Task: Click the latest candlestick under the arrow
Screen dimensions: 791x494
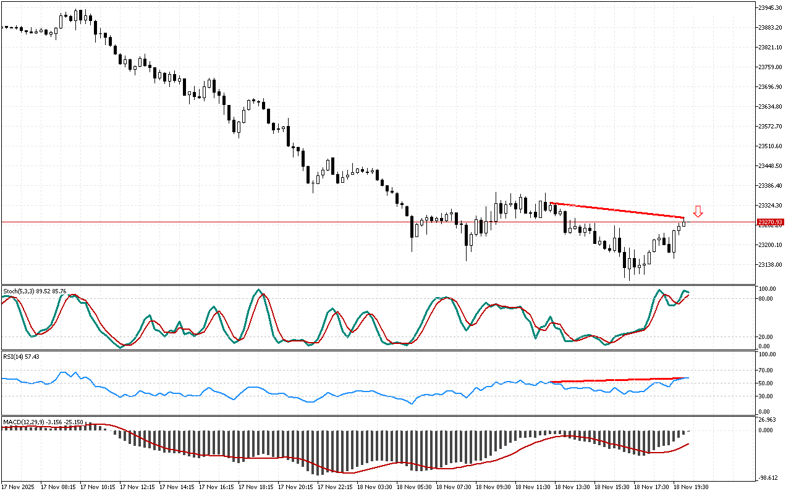Action: tap(684, 222)
